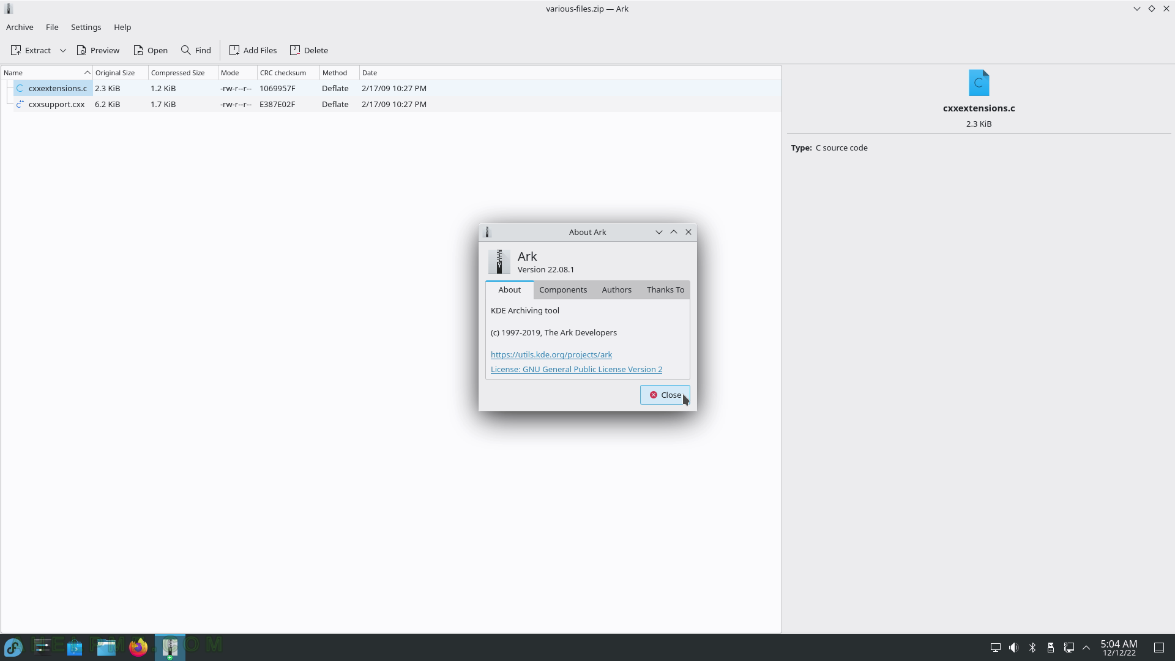Click the About Ark dialog title bar X
This screenshot has width=1175, height=661.
(688, 232)
